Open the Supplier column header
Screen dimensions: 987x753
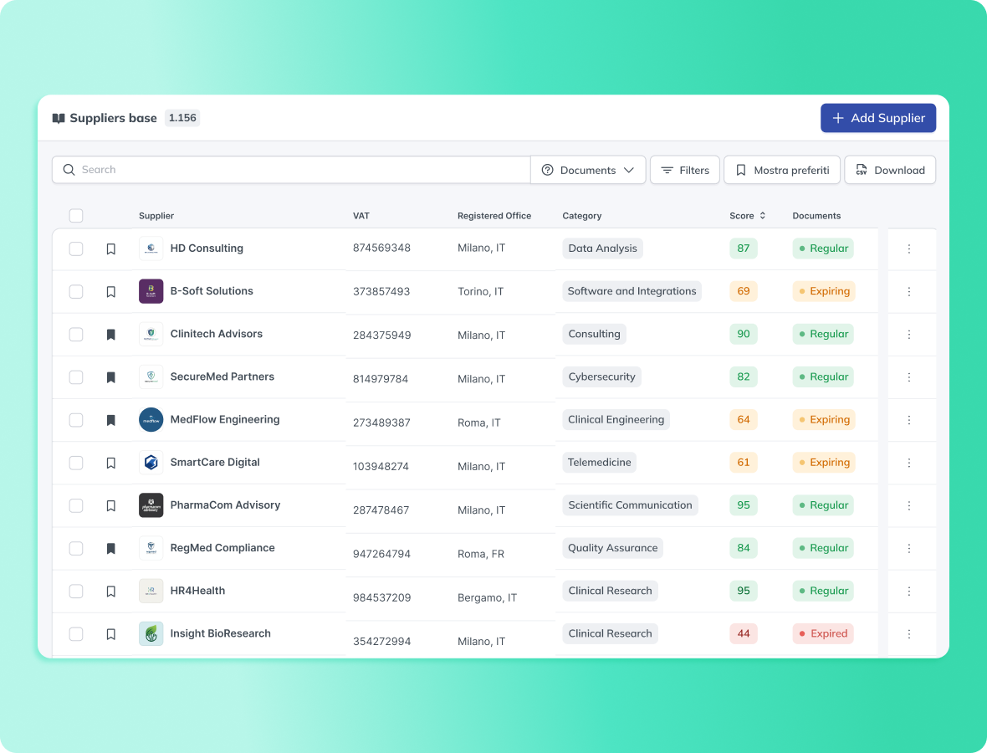click(x=156, y=216)
